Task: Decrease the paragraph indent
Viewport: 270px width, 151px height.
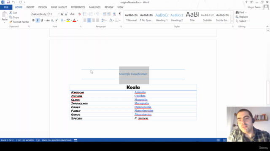Action: coord(105,14)
